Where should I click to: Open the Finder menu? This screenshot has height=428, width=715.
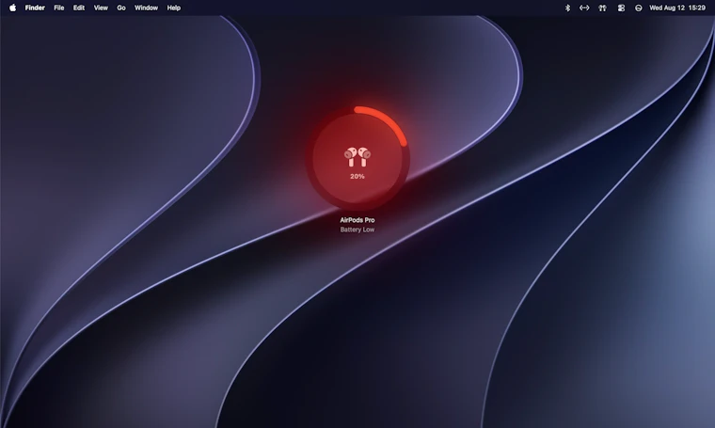pos(35,8)
